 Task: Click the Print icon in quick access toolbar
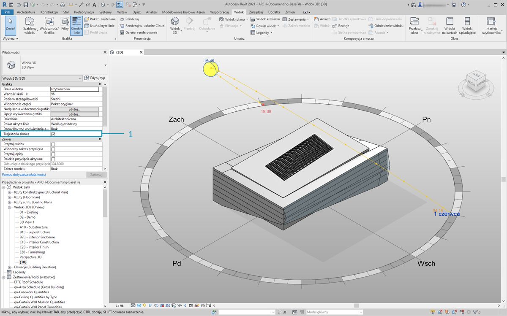pyautogui.click(x=63, y=5)
